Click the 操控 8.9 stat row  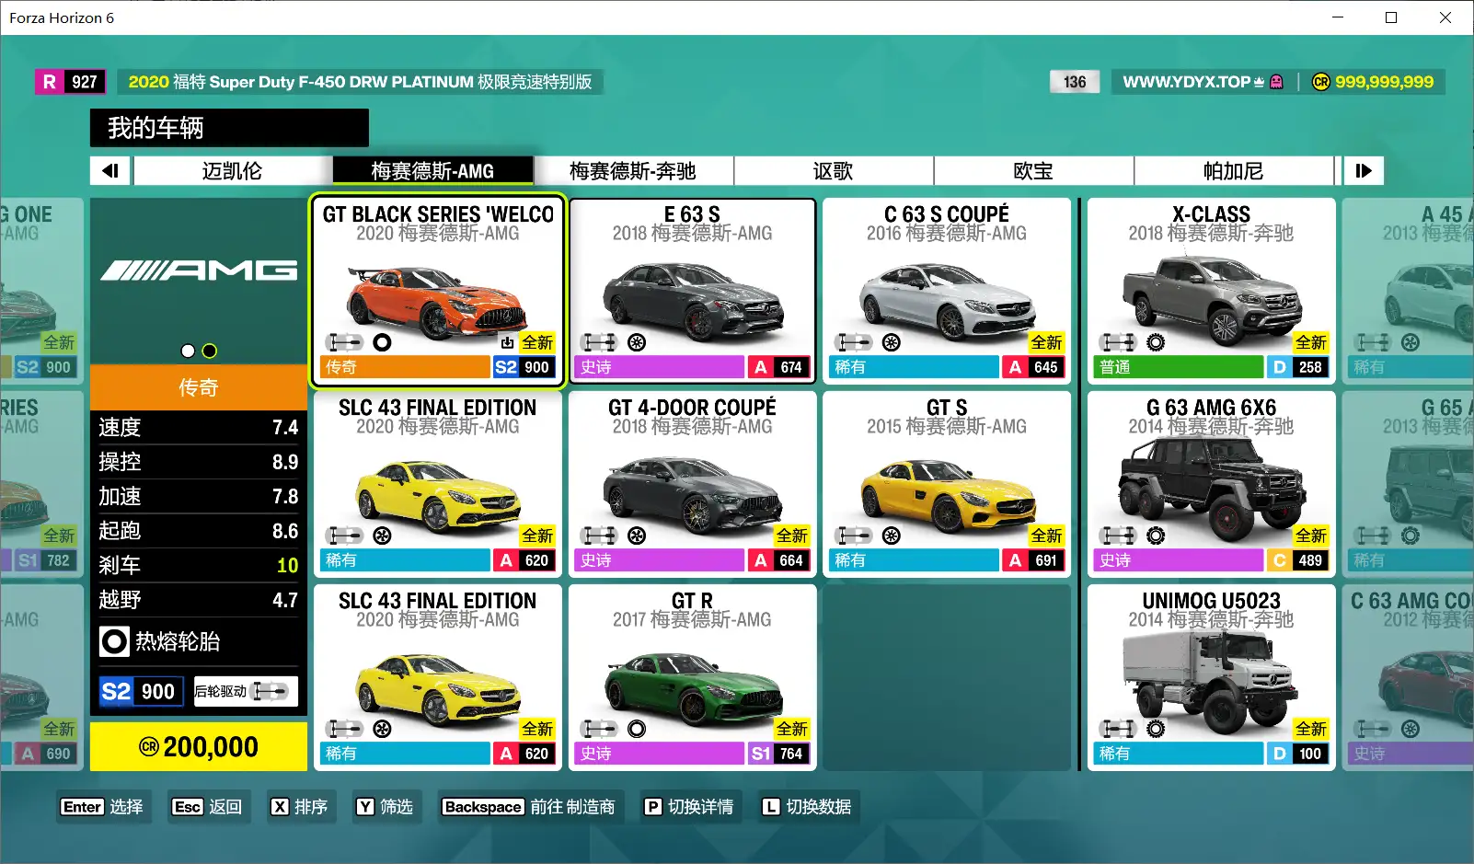click(x=199, y=462)
